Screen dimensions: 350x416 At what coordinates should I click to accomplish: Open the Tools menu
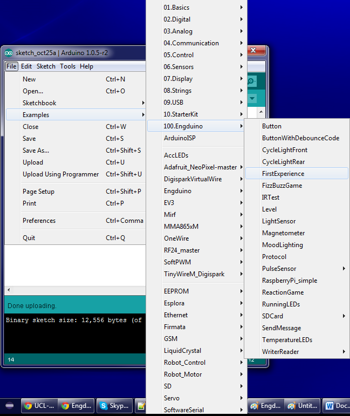67,66
